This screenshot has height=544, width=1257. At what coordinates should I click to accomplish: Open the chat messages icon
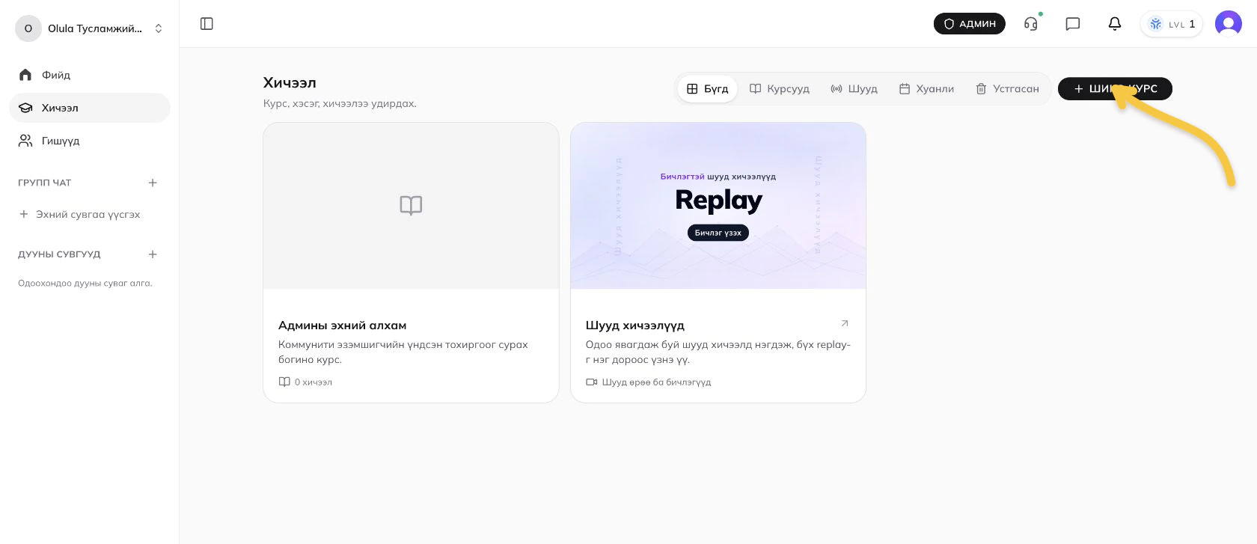pos(1073,24)
